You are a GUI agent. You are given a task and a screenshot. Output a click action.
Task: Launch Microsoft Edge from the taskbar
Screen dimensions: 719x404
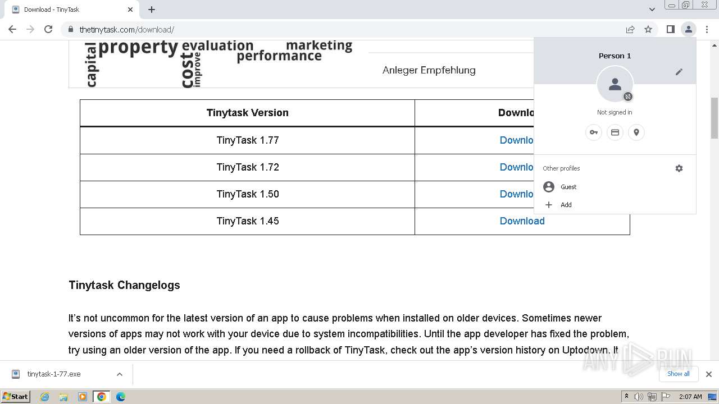[x=120, y=397]
